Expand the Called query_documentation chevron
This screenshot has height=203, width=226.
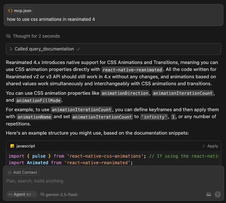(11, 49)
